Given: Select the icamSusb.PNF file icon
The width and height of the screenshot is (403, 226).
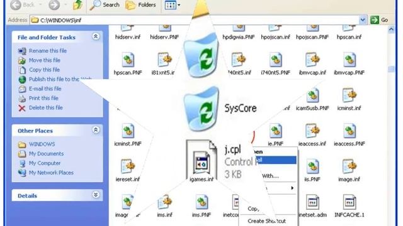Looking at the screenshot, I should pos(312,95).
